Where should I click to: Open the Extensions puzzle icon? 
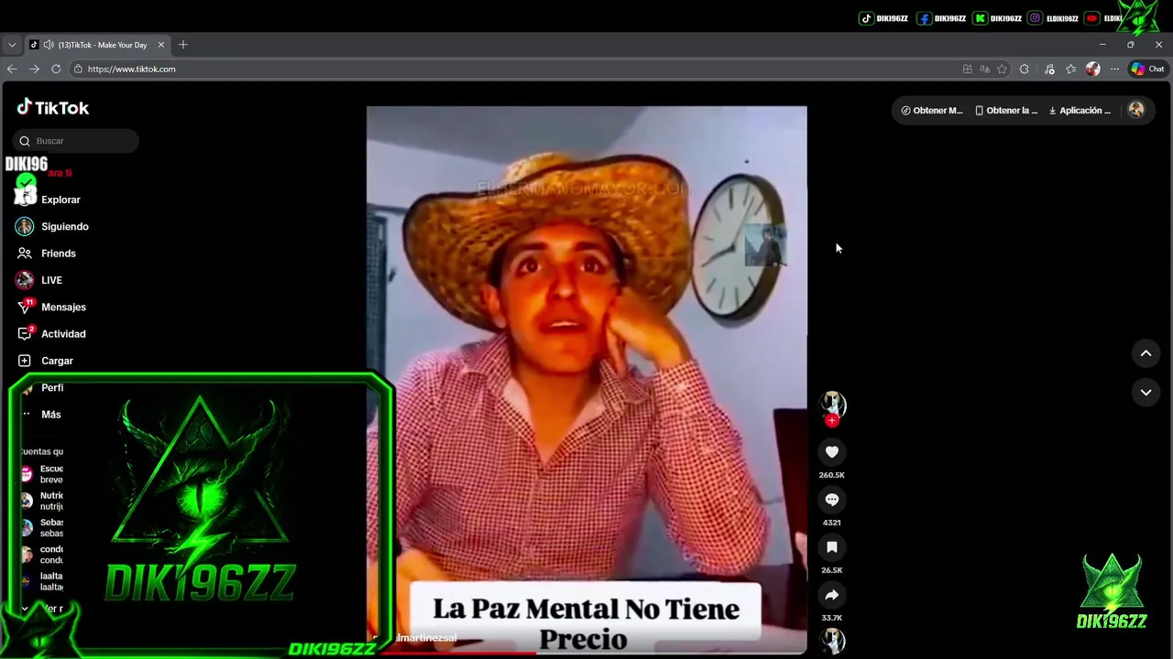[x=1025, y=69]
